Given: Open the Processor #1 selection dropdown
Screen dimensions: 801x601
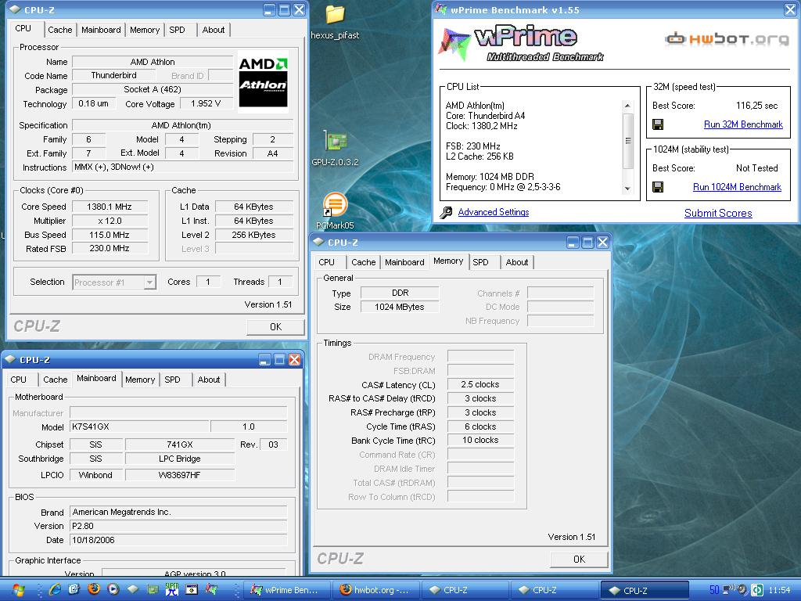Looking at the screenshot, I should point(149,282).
